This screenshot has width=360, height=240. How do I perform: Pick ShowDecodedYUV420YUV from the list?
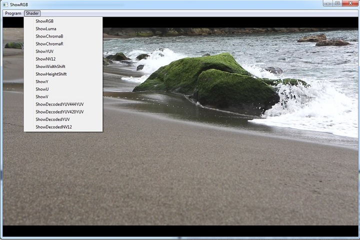coord(63,112)
